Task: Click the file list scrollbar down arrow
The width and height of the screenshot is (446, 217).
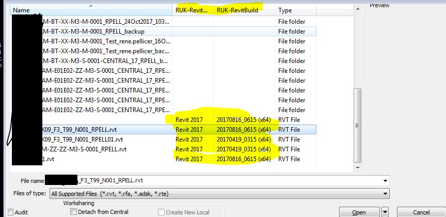Action: [x=358, y=168]
